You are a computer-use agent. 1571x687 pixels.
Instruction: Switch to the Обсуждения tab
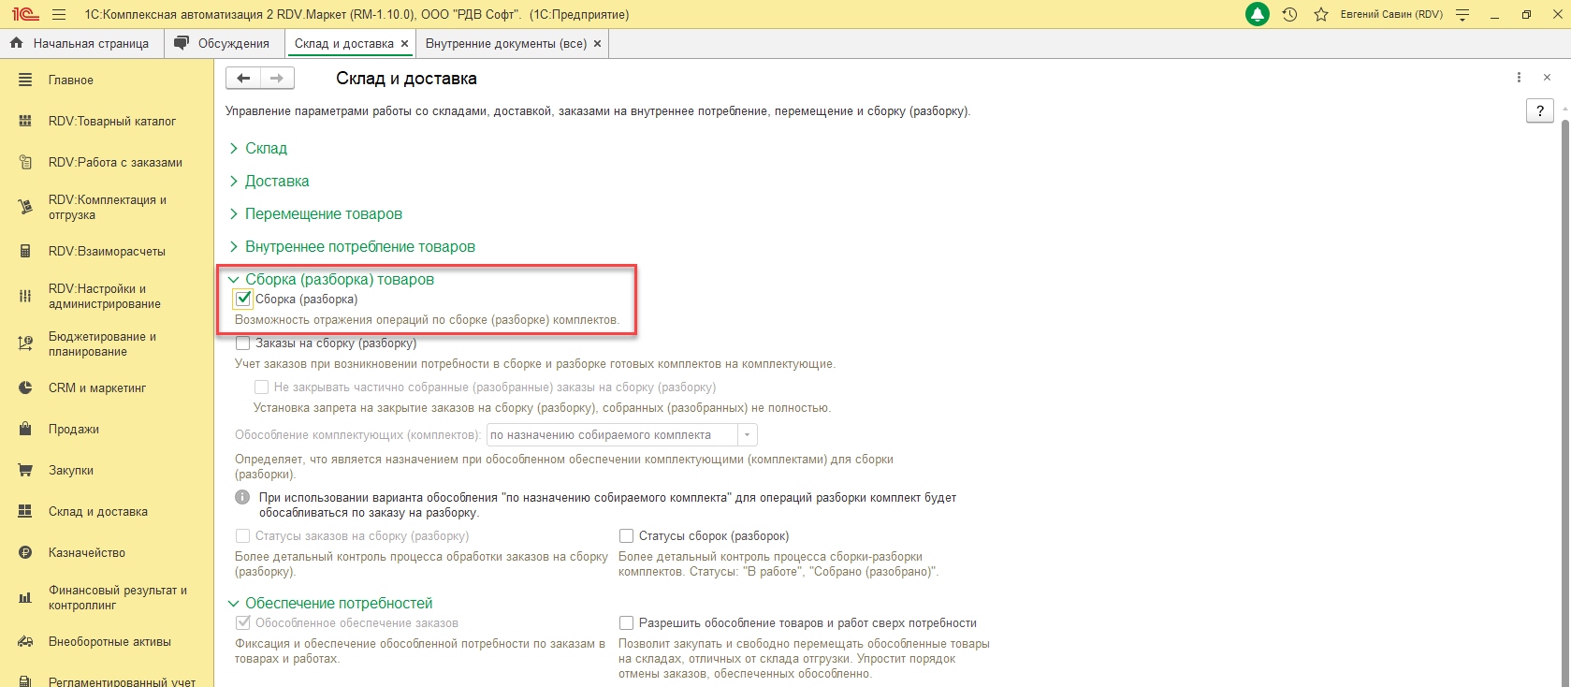224,44
